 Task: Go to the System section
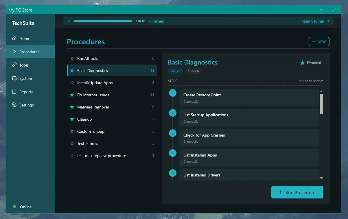coord(31,78)
